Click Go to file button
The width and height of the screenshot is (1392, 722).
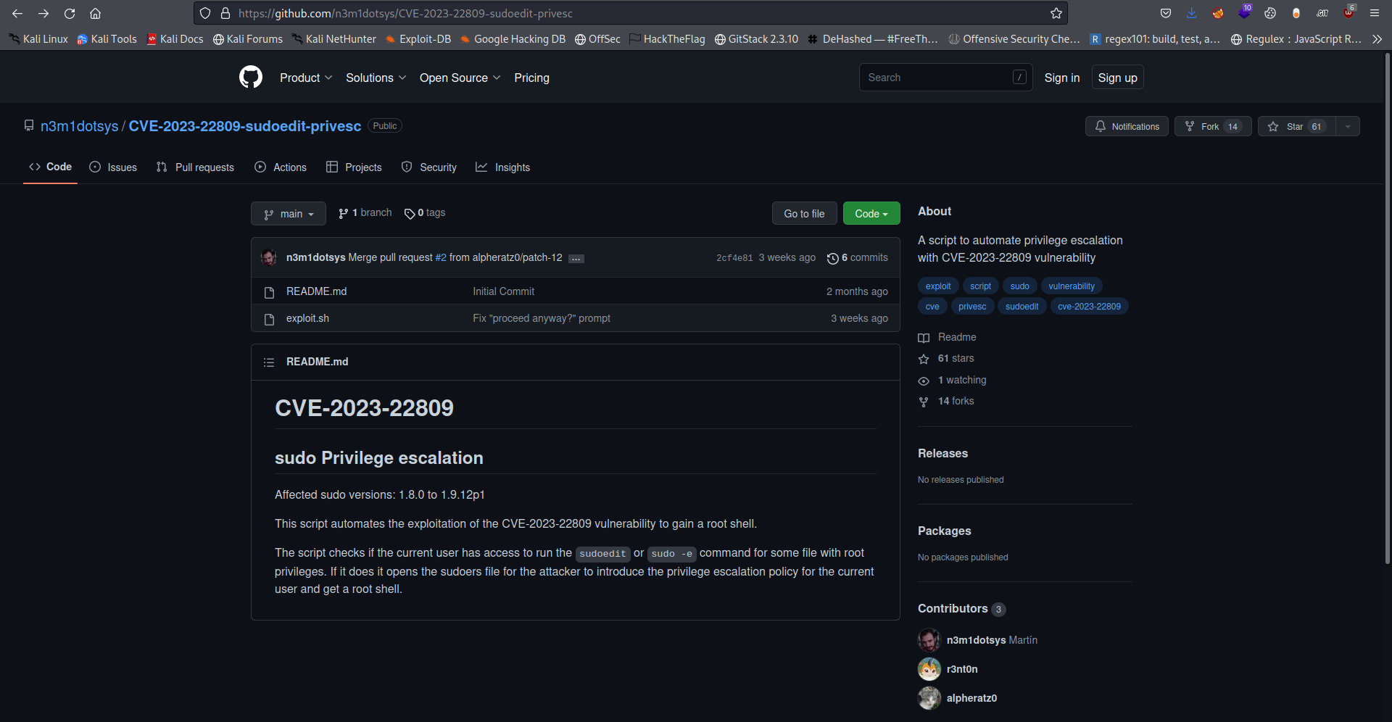(804, 214)
